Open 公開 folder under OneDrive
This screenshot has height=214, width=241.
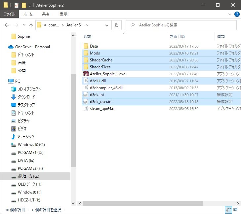[22, 70]
